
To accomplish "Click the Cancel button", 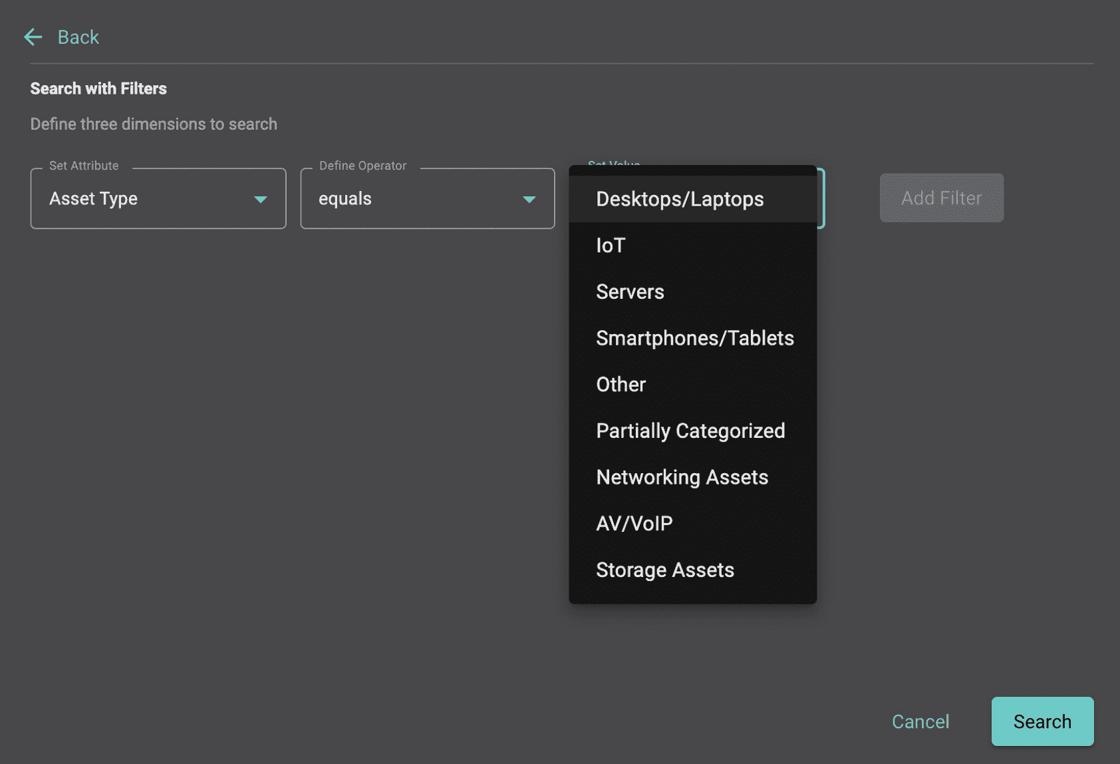I will [x=920, y=721].
